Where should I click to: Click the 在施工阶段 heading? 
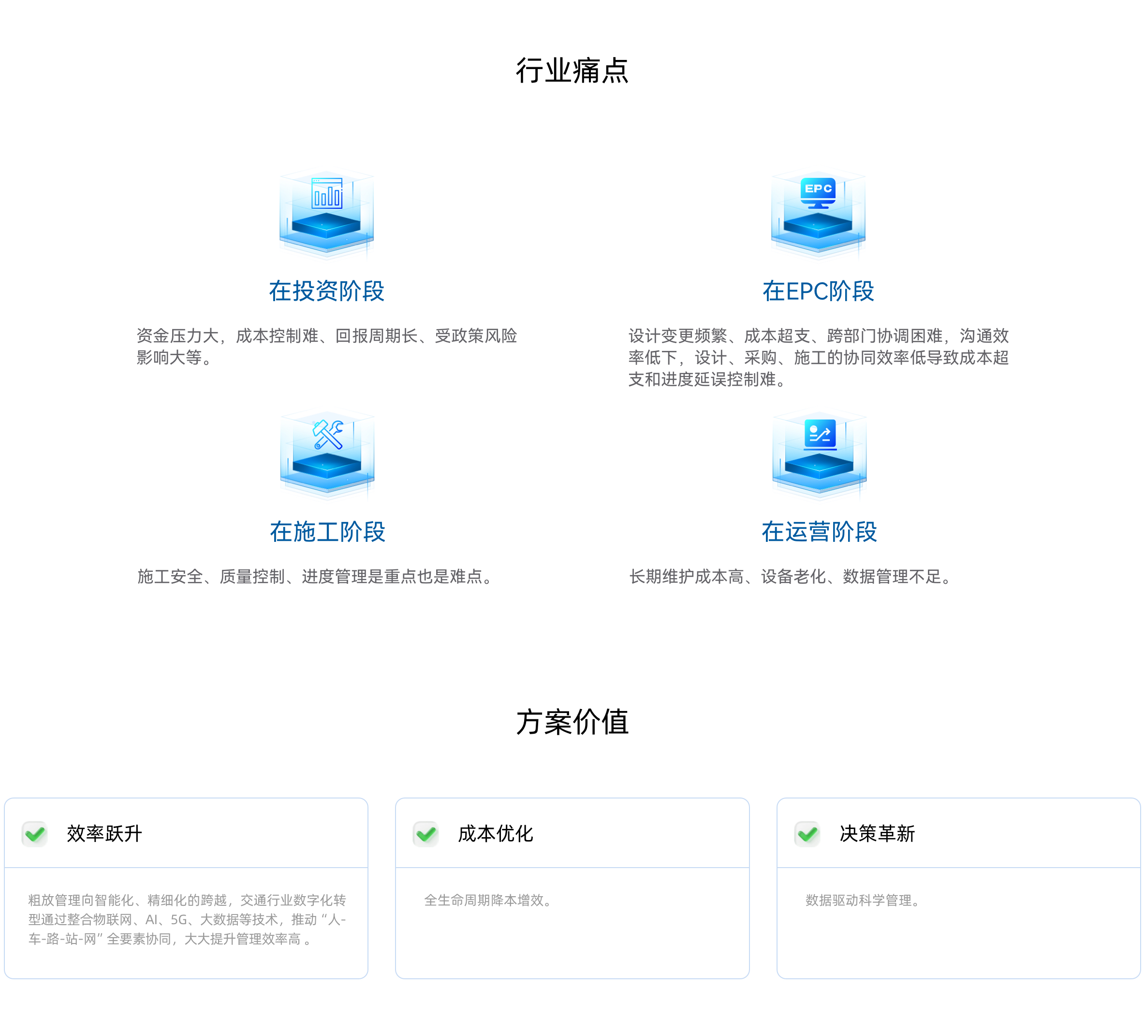click(x=328, y=532)
